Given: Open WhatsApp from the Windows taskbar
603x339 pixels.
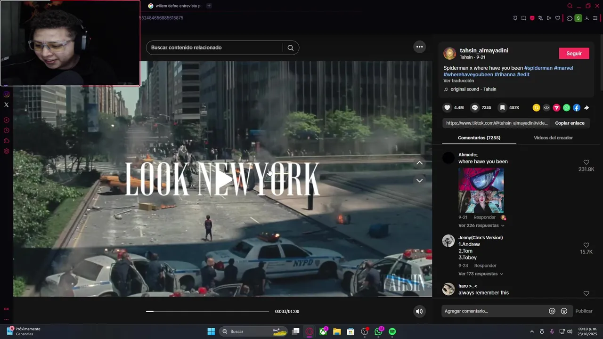Looking at the screenshot, I should [379, 331].
